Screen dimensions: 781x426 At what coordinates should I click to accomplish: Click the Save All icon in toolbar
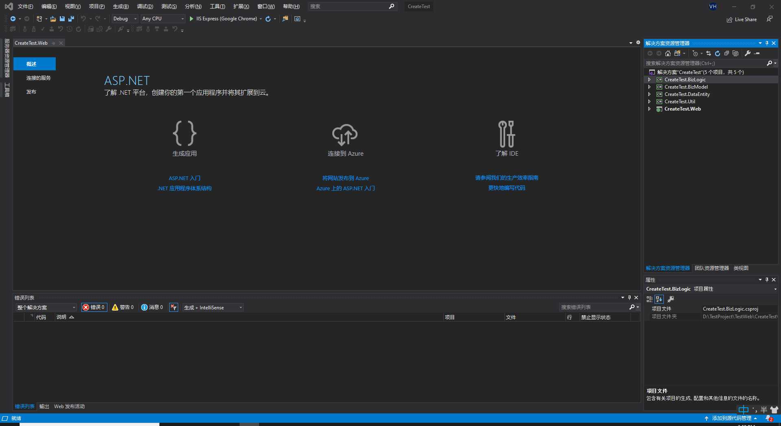point(71,19)
